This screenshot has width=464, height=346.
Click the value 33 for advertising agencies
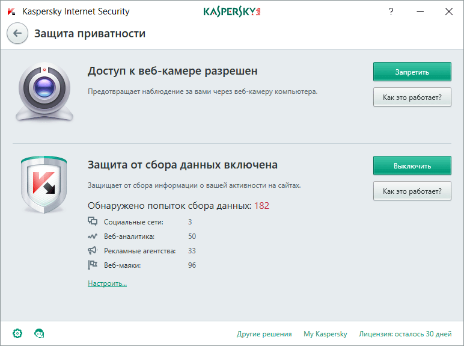point(192,251)
